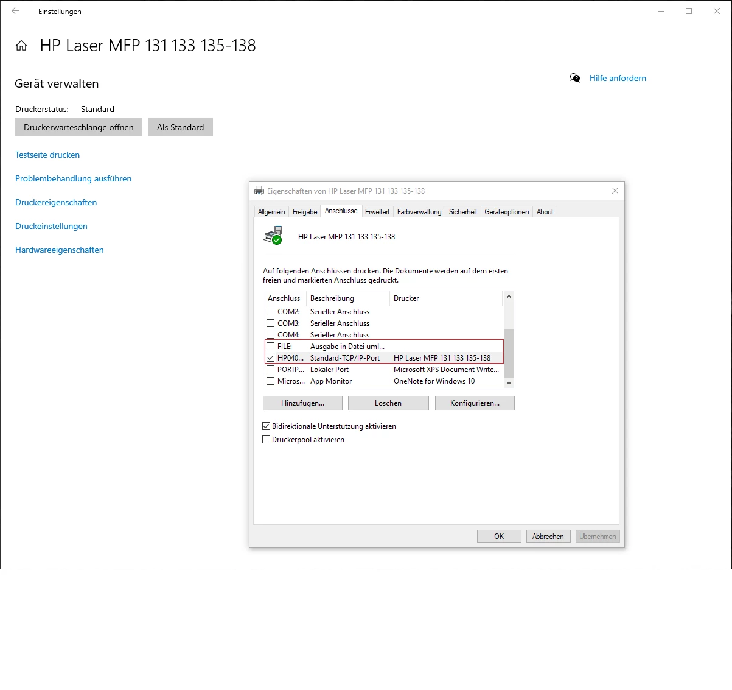Open the Settings home icon
The image size is (732, 690).
21,46
